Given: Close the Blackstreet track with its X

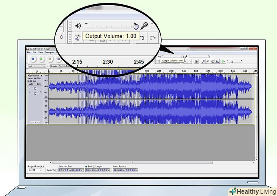Looking at the screenshot, I should (x=28, y=76).
